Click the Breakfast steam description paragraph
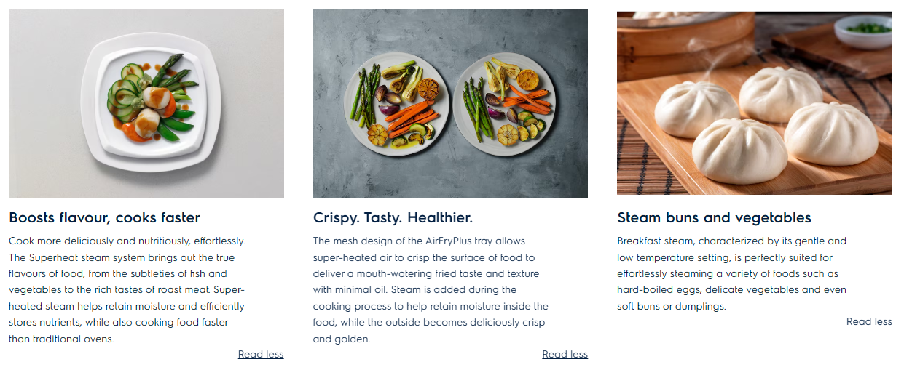Viewport: 904px width, 370px height. click(x=732, y=273)
